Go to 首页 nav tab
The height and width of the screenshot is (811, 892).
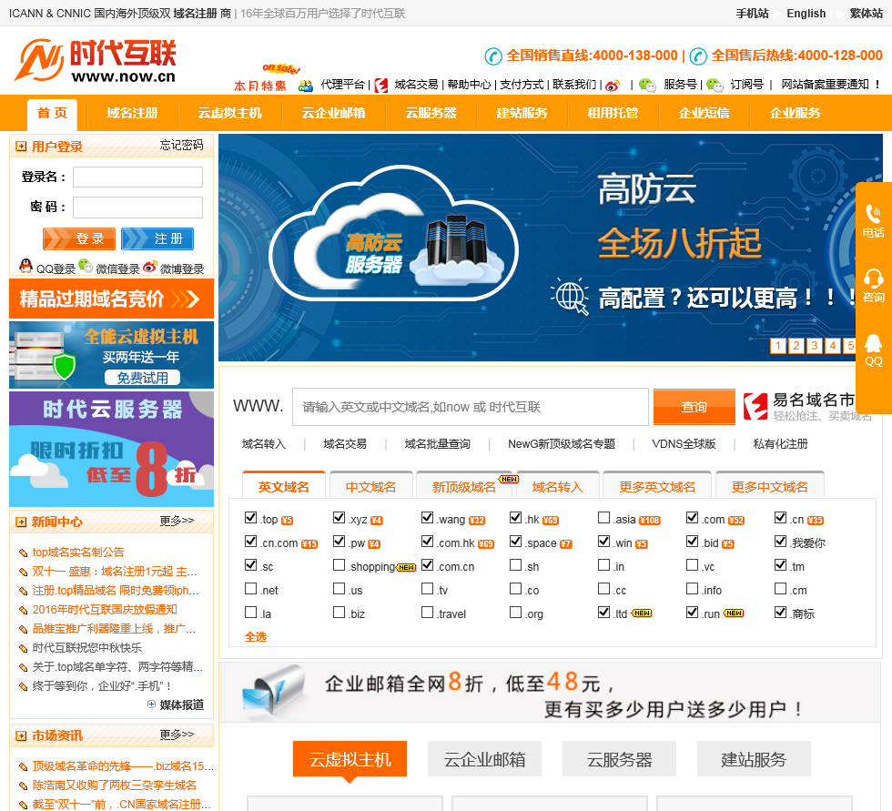53,113
